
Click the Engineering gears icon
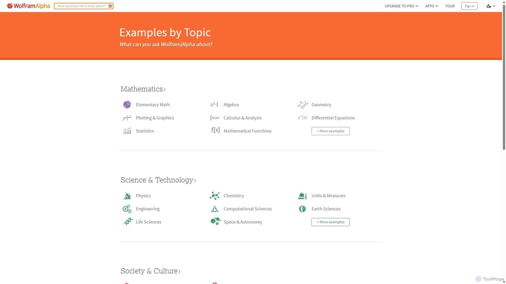pos(127,209)
